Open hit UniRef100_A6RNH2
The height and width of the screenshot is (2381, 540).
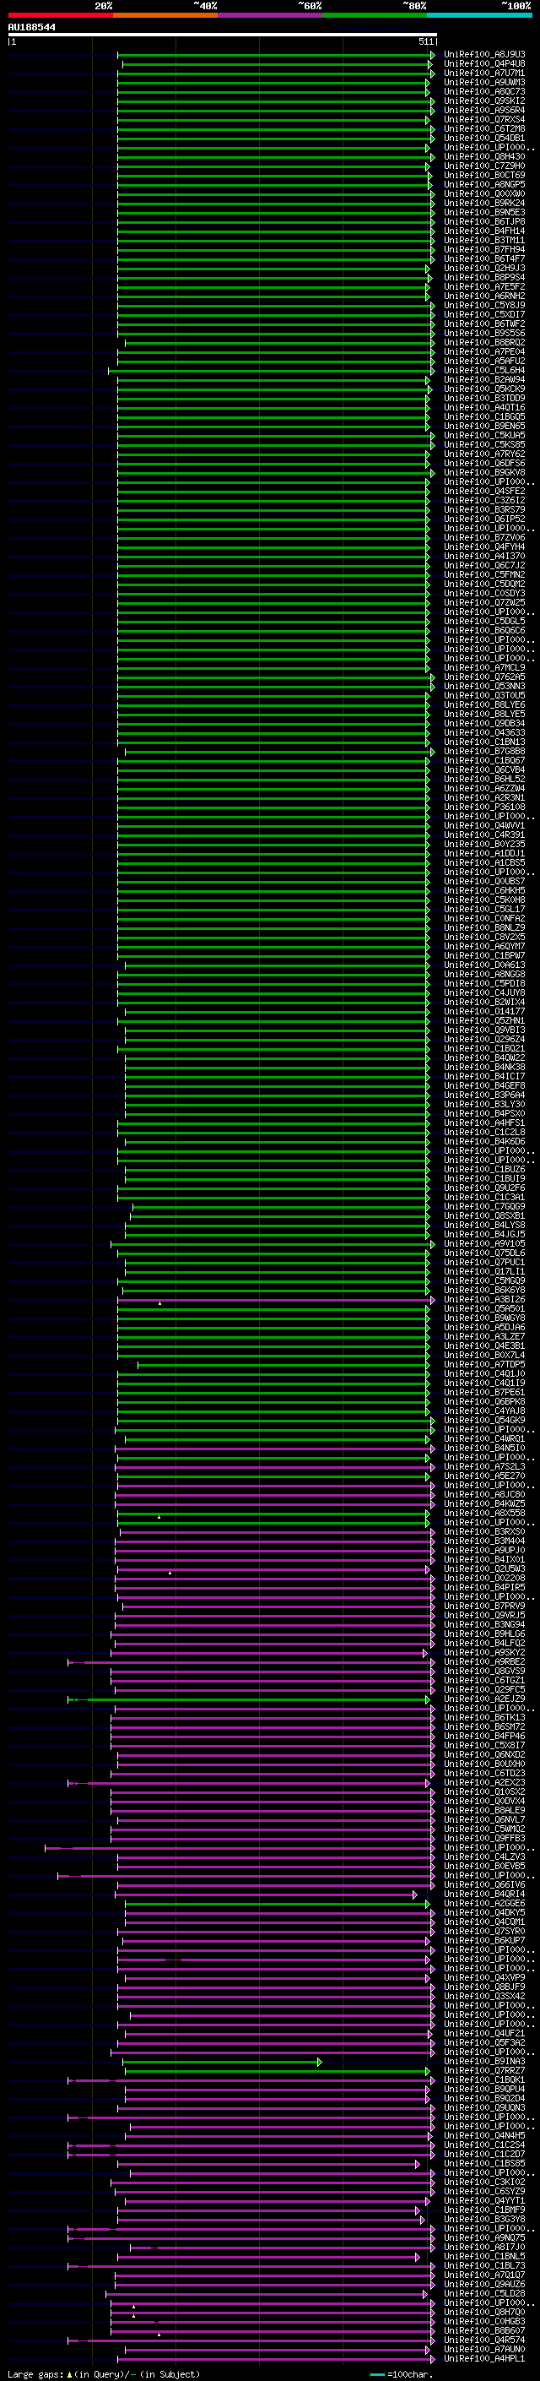[x=484, y=296]
